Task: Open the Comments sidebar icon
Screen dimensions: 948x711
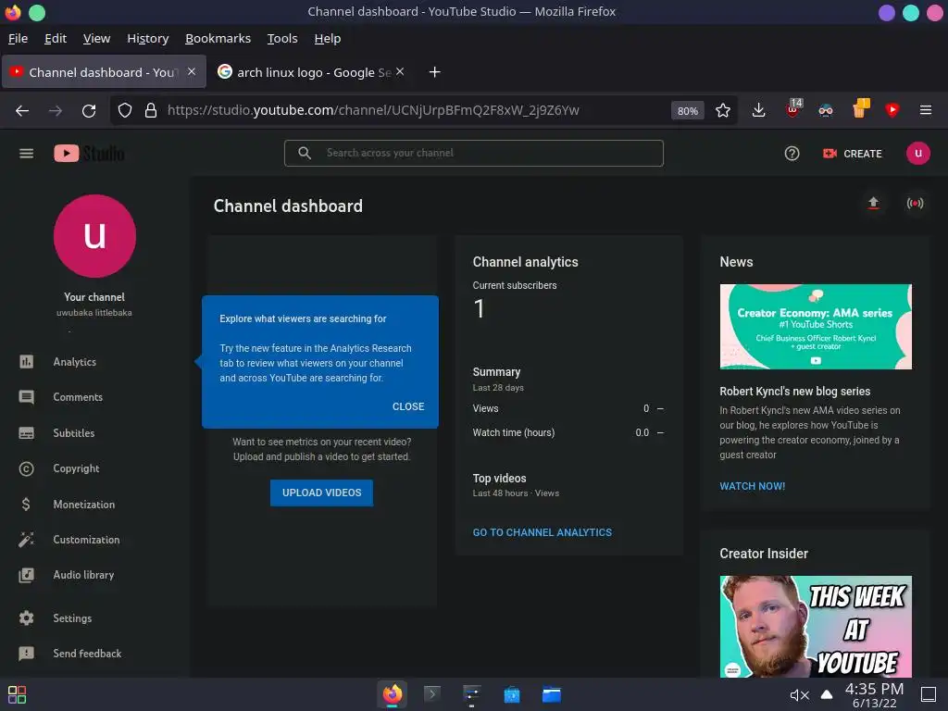Action: point(26,397)
